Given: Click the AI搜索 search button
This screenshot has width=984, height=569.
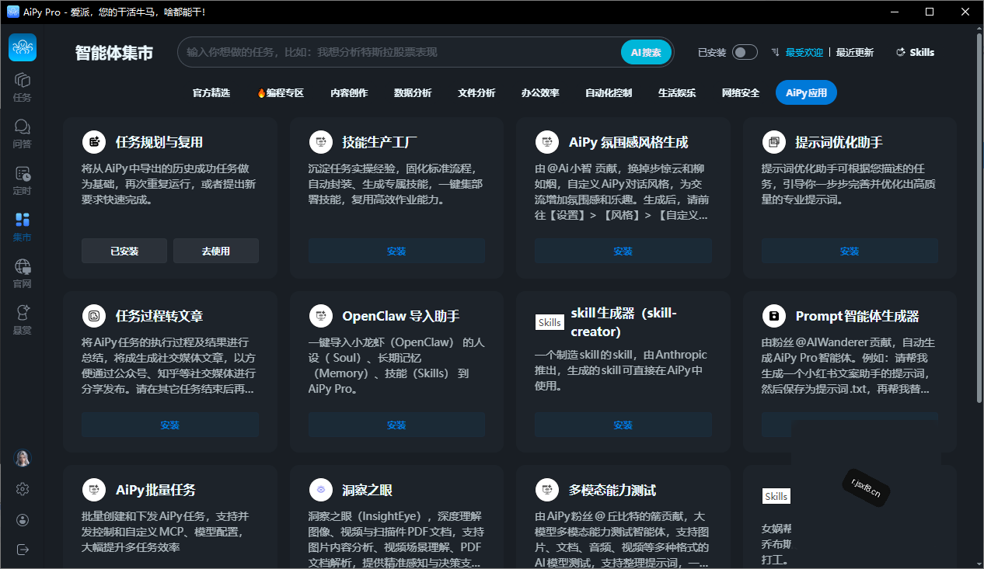Looking at the screenshot, I should click(x=646, y=52).
